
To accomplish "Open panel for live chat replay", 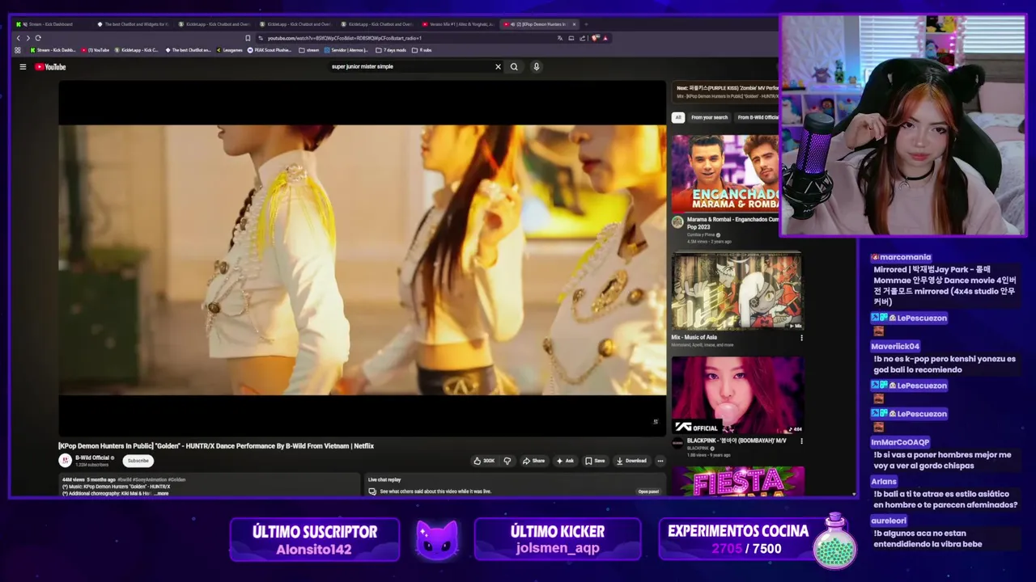I will 648,491.
